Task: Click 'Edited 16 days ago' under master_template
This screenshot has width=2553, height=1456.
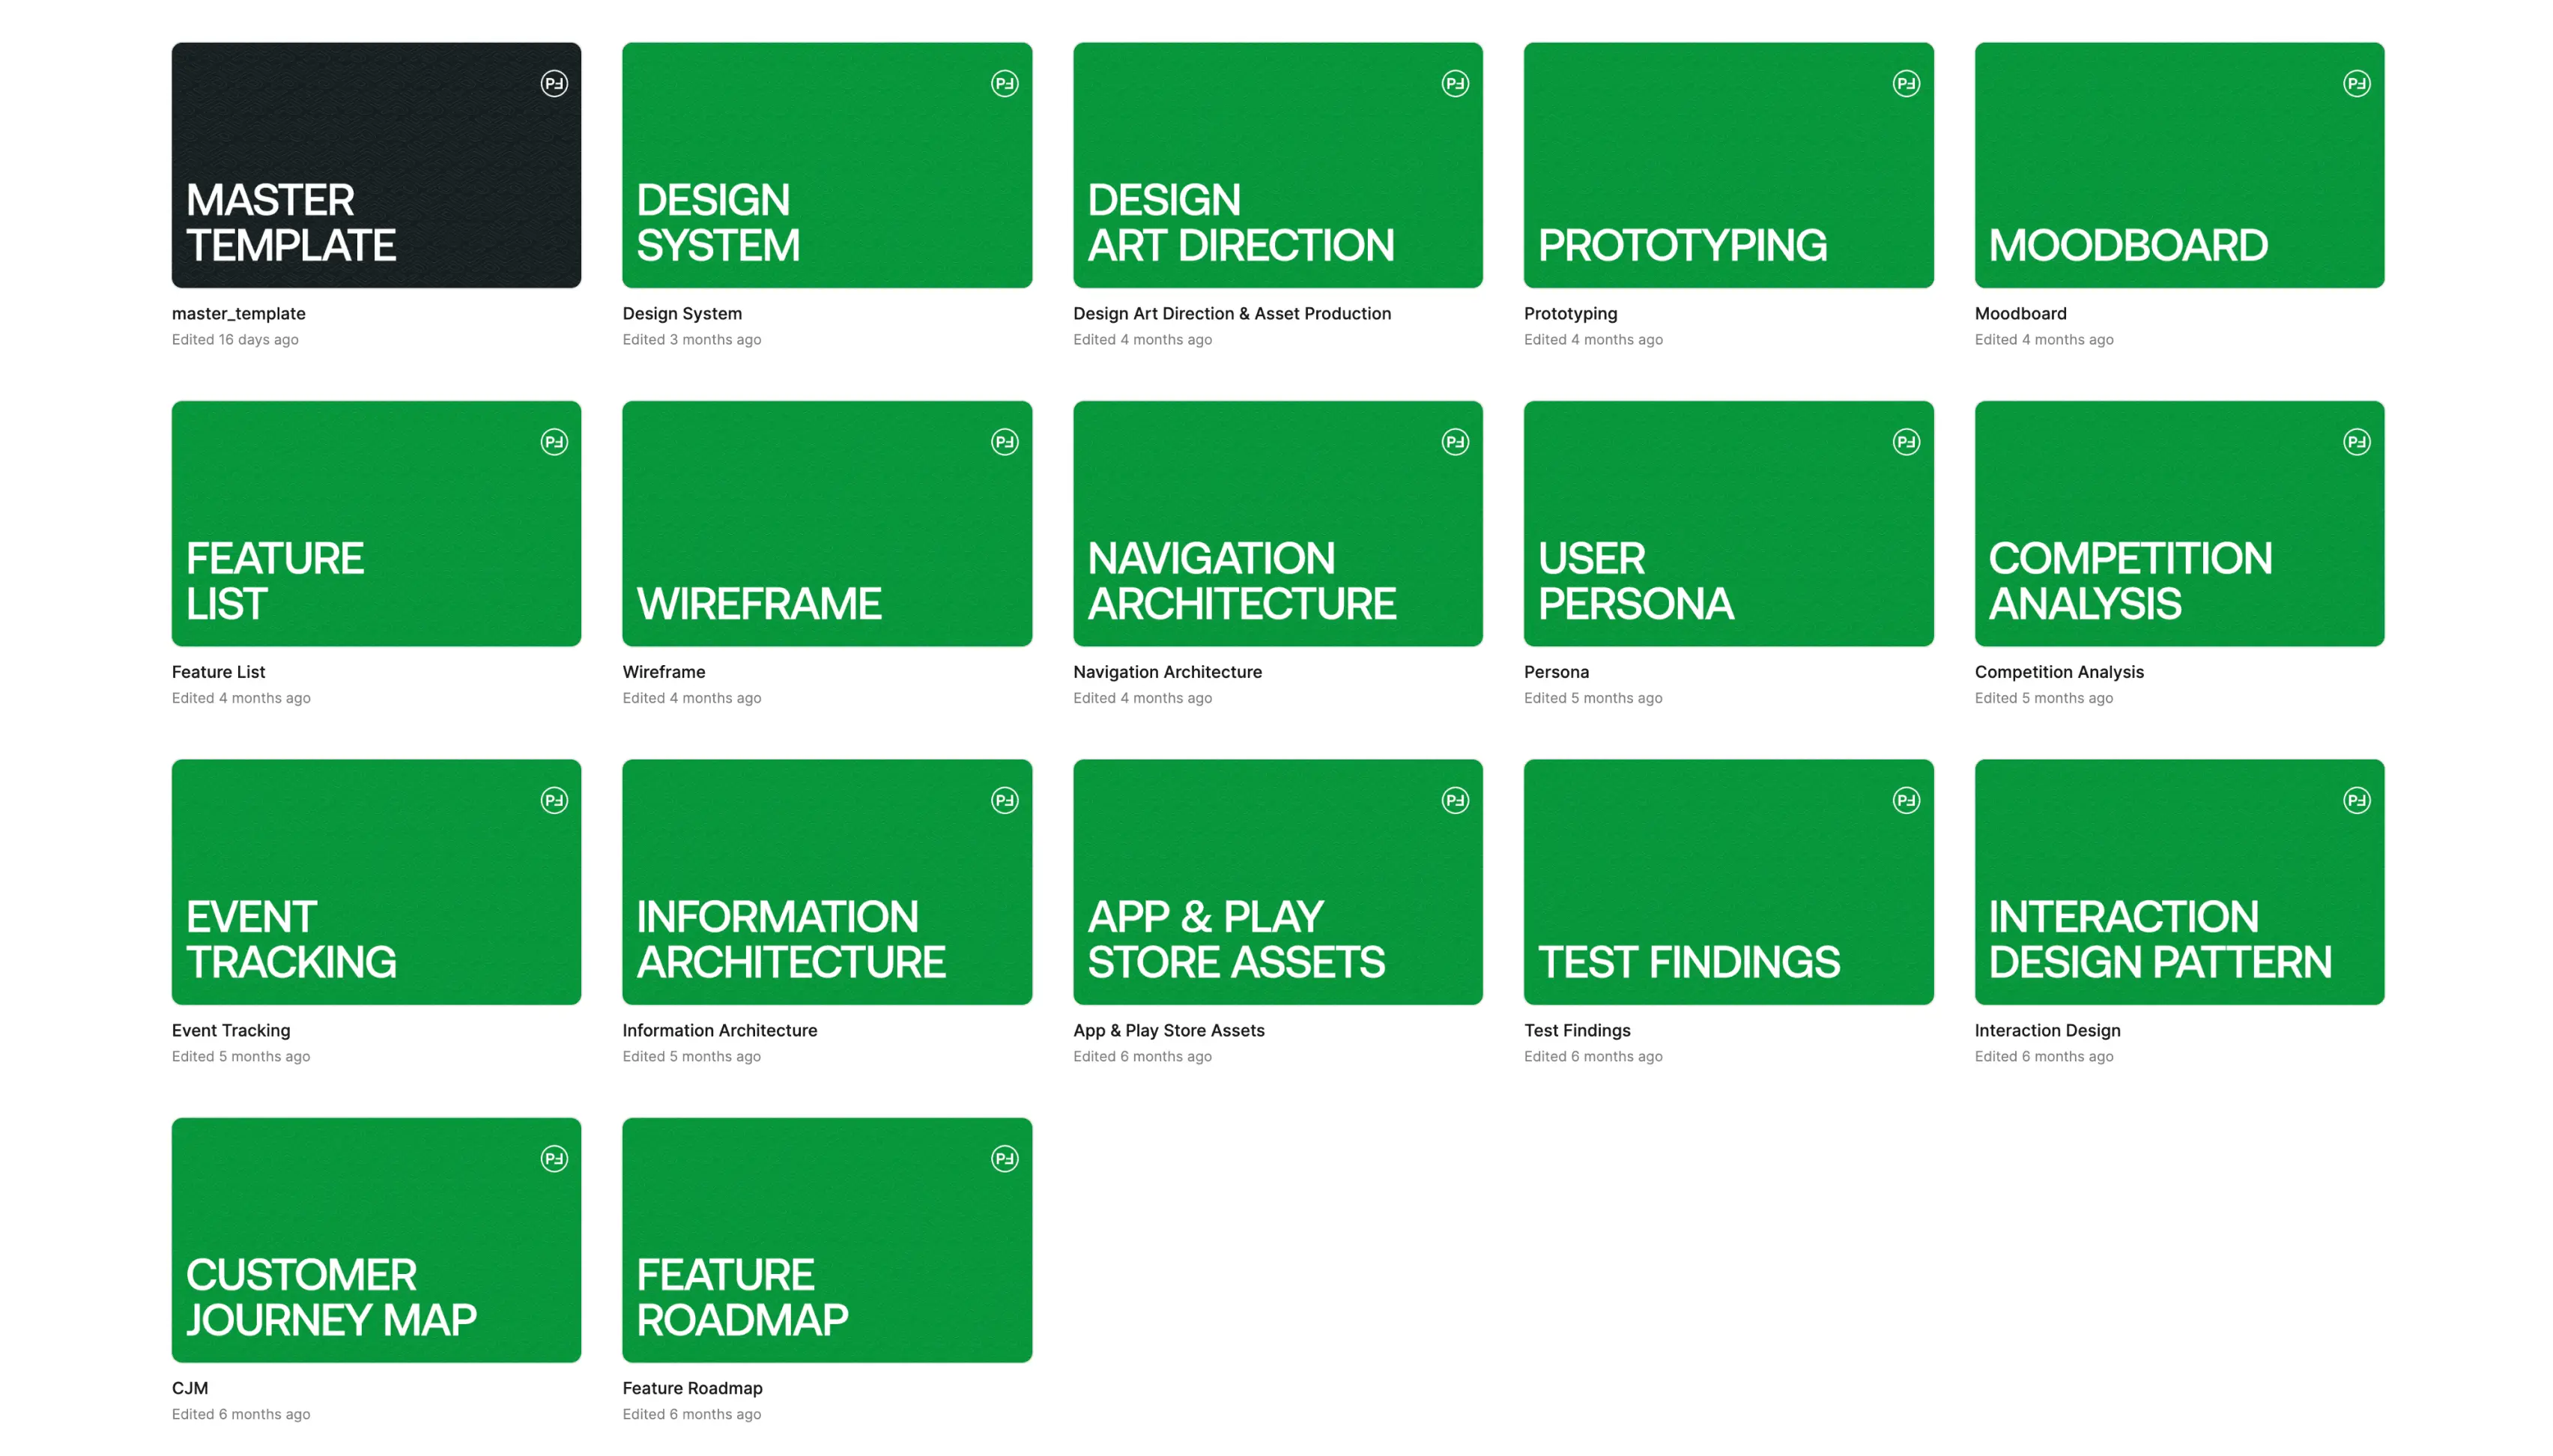Action: click(235, 340)
